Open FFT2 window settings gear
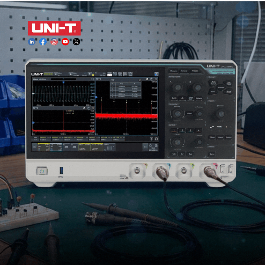This screenshot has width=265, height=265. (84, 108)
